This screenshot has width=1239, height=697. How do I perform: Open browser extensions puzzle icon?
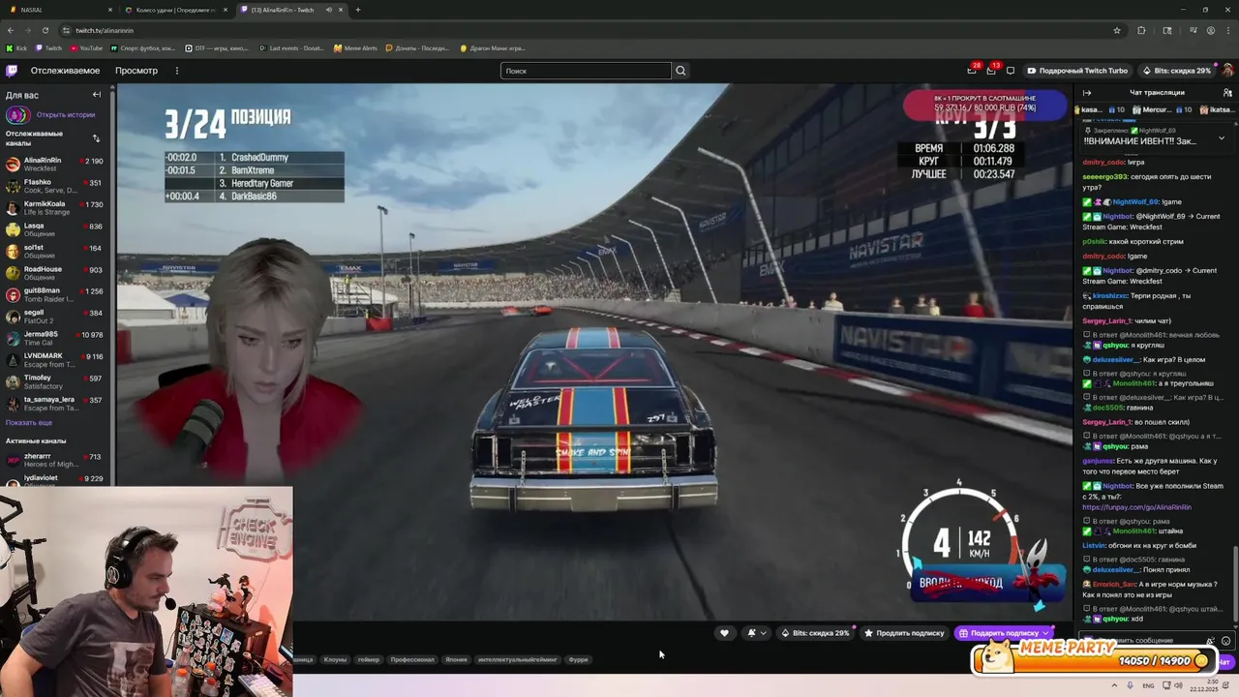click(x=1141, y=30)
